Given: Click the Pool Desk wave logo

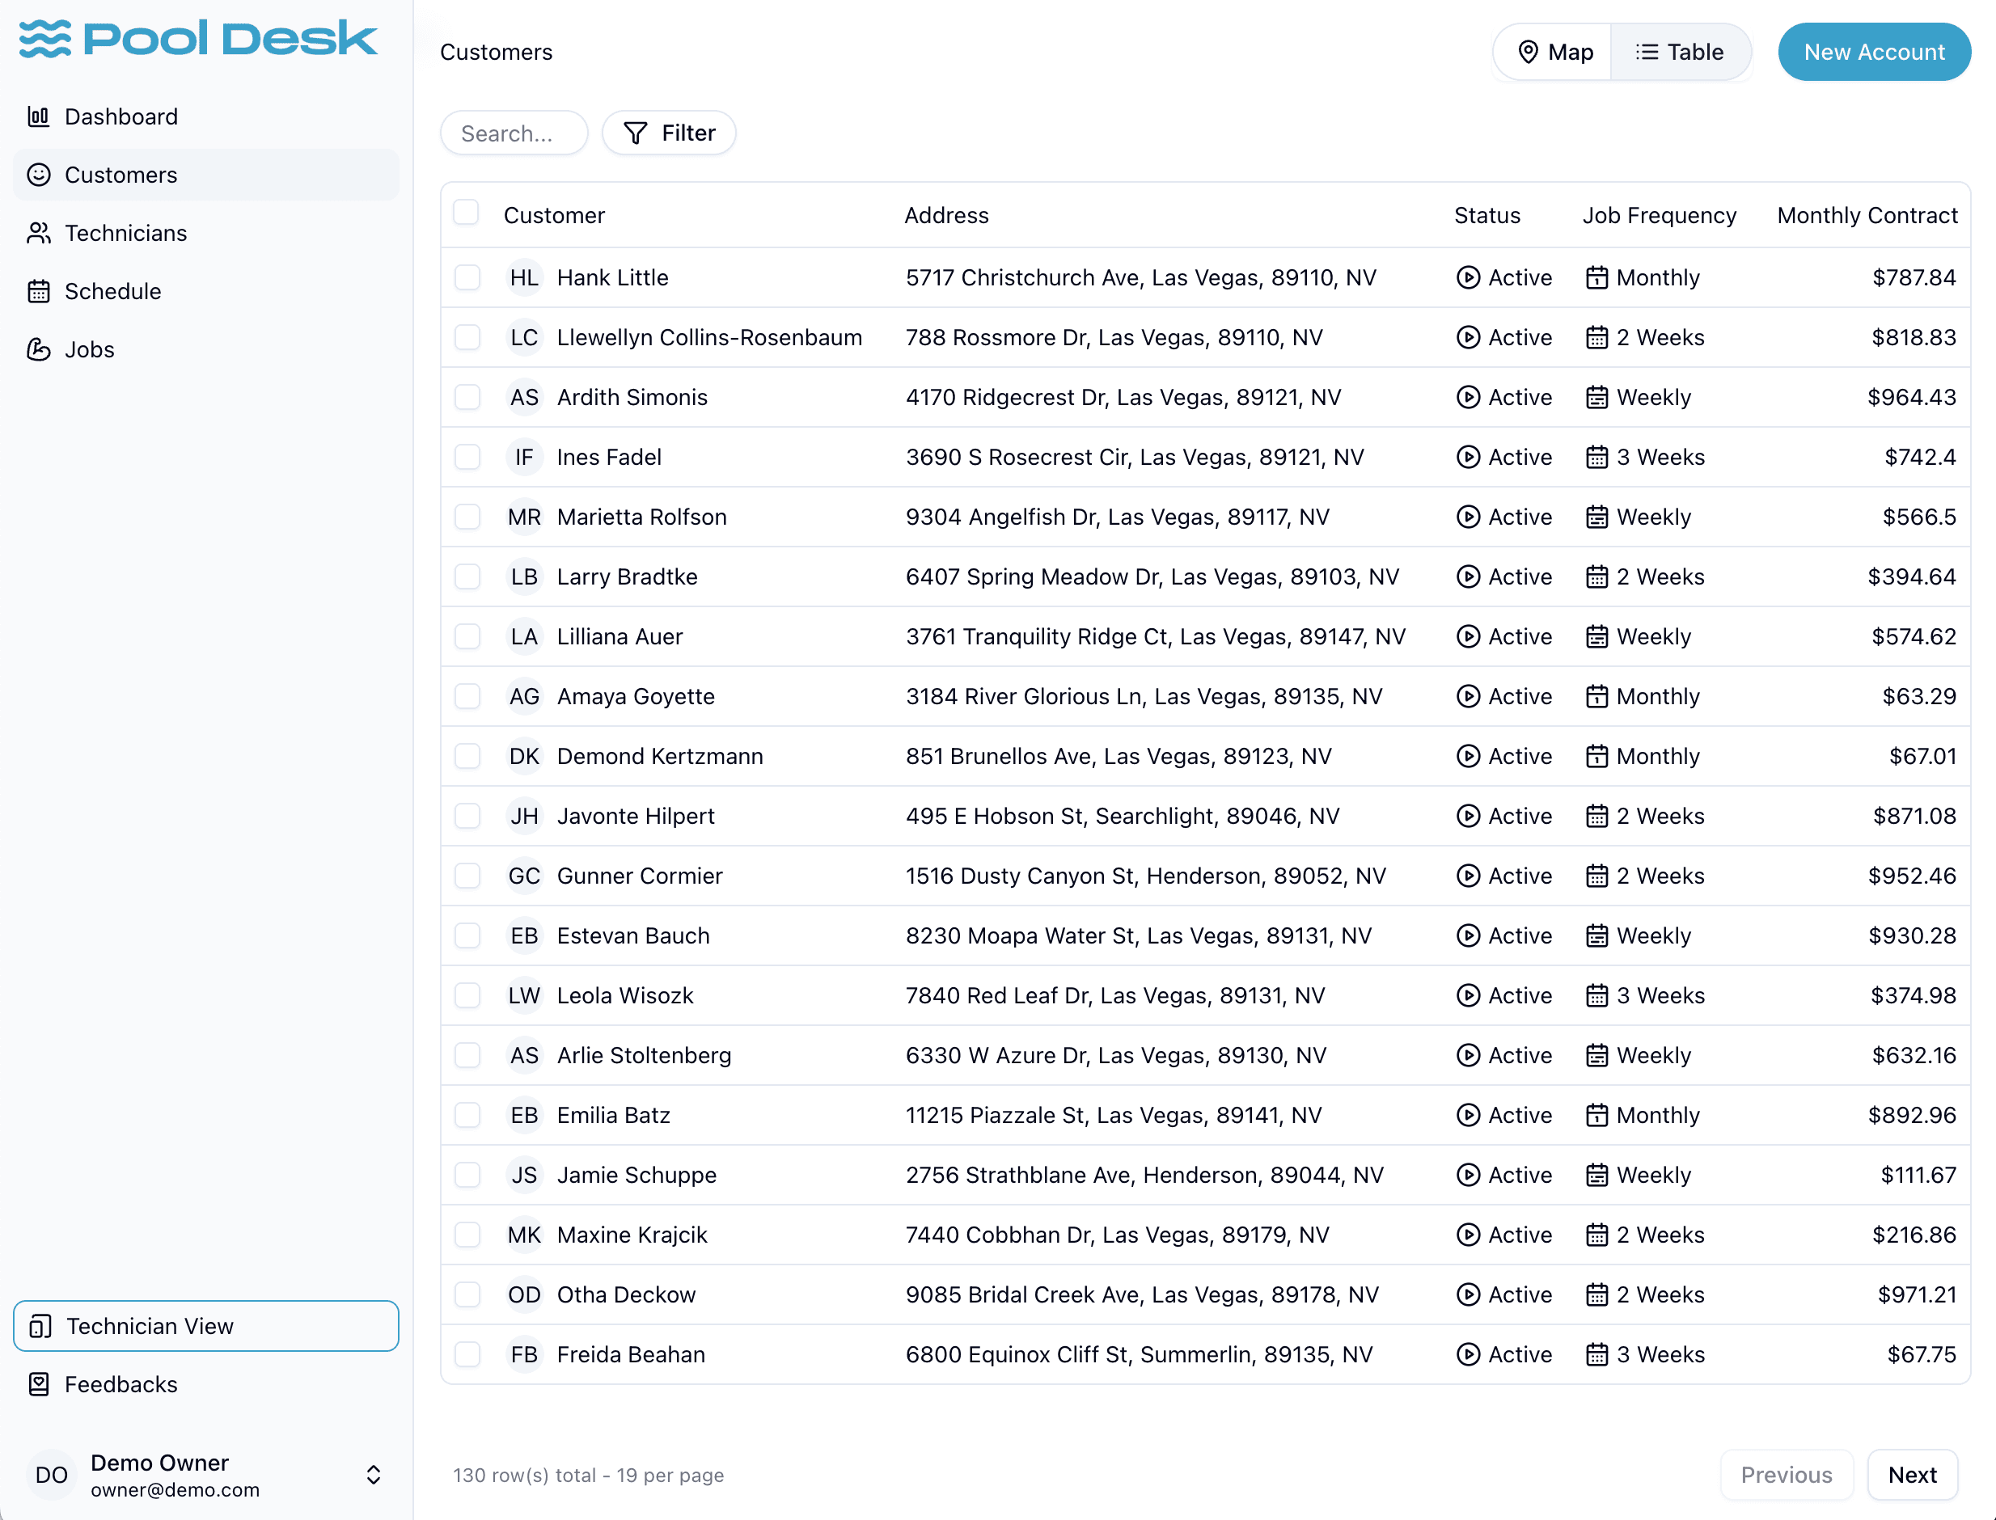Looking at the screenshot, I should [x=45, y=39].
